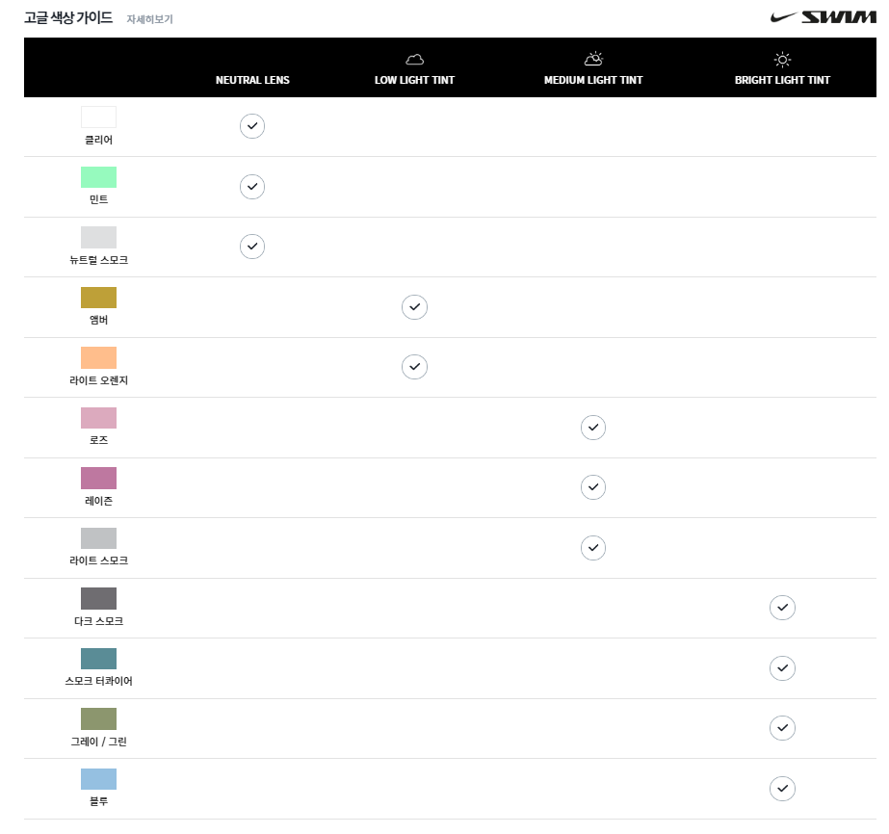Screen dimensions: 889x834
Task: Pick the 그레이 / 그린 swatch
Action: pos(98,718)
